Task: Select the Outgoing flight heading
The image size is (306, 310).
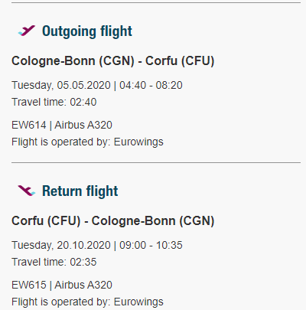Action: tap(87, 31)
